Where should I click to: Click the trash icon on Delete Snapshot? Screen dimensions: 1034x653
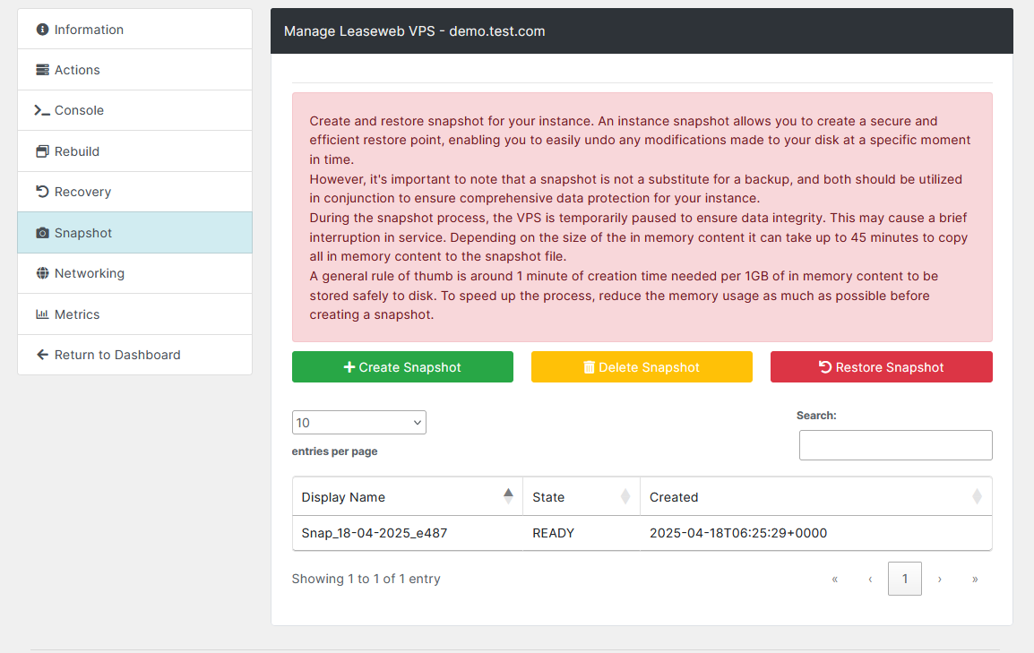(x=589, y=367)
